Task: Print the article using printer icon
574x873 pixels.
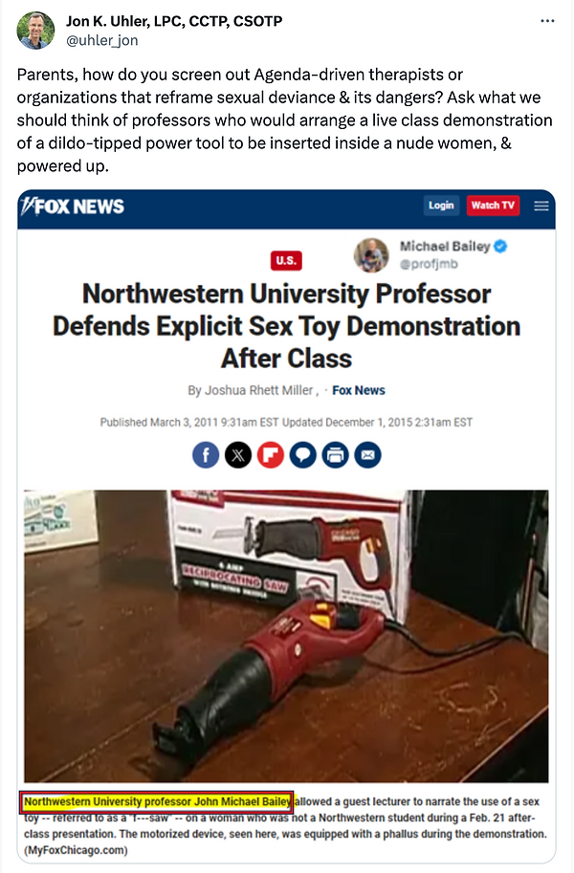Action: pyautogui.click(x=335, y=455)
